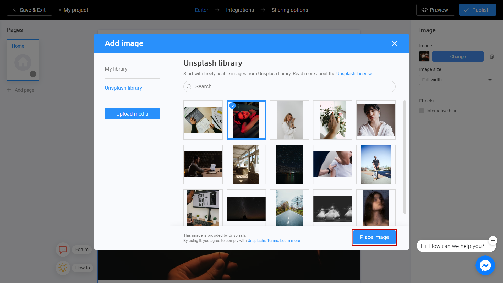Check the interactive blur checkbox effect
Image resolution: width=503 pixels, height=283 pixels.
[422, 111]
